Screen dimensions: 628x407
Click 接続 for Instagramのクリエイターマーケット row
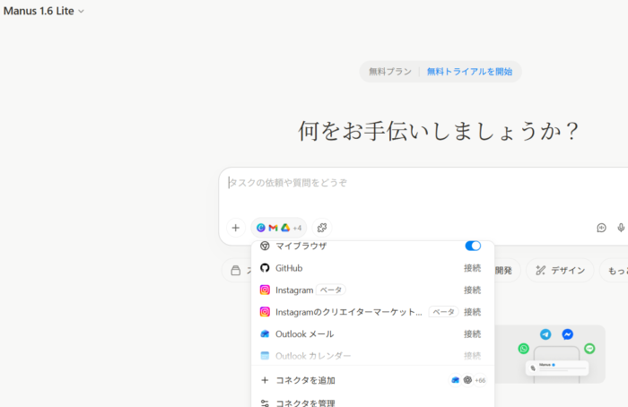472,312
